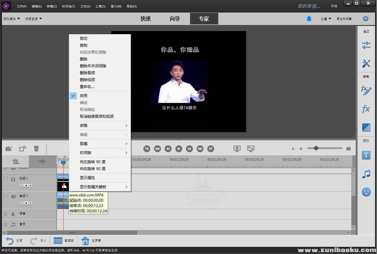Screen dimensions: 377x254
Task: Click the timeline zoom slider handle
Action: click(316, 148)
